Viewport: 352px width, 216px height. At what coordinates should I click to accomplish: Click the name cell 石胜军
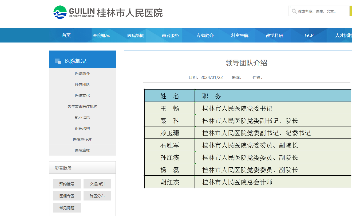[x=170, y=145]
